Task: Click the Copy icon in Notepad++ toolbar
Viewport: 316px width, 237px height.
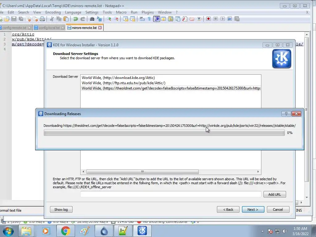Action: pos(59,19)
